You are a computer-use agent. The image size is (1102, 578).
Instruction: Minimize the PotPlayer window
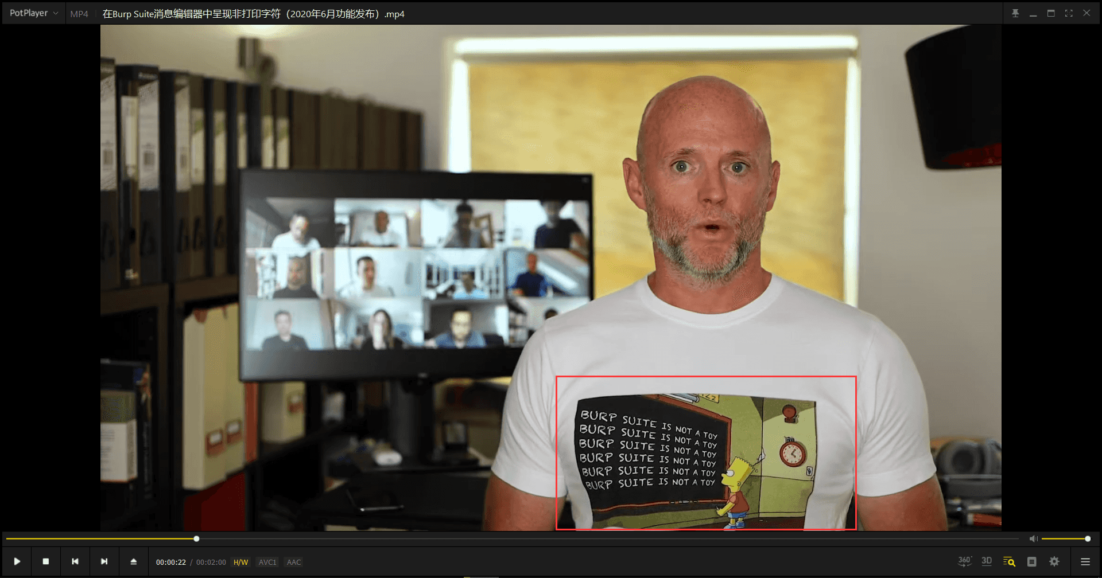(1033, 13)
